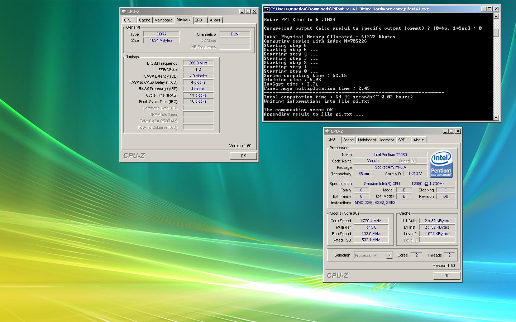The image size is (516, 322).
Task: Click Rated FSB value 532.1 MHz
Action: [x=371, y=240]
